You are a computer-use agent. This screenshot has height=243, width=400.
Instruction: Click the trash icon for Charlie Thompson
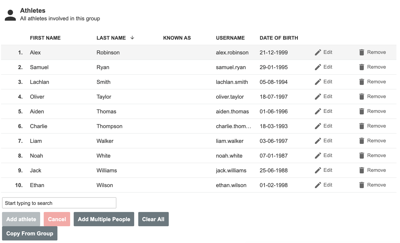362,126
